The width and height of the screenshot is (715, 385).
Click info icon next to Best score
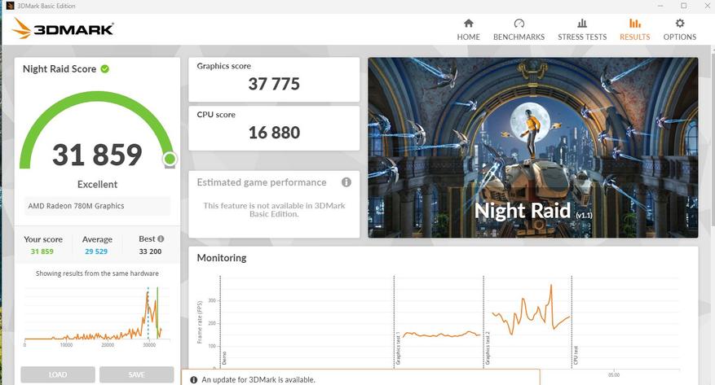click(161, 238)
